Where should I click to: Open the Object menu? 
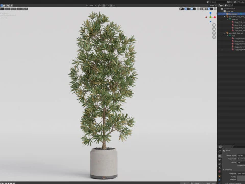click(24, 9)
